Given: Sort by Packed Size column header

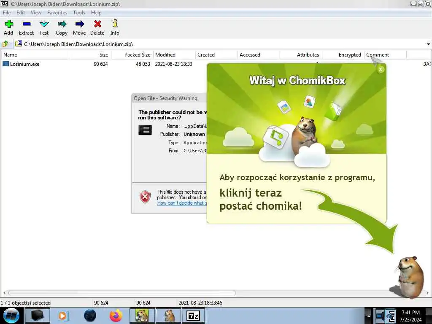Looking at the screenshot, I should point(132,54).
